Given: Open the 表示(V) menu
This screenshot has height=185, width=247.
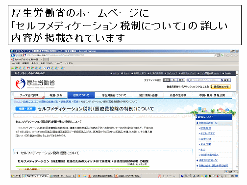Looking at the screenshot, I should click(35, 63).
